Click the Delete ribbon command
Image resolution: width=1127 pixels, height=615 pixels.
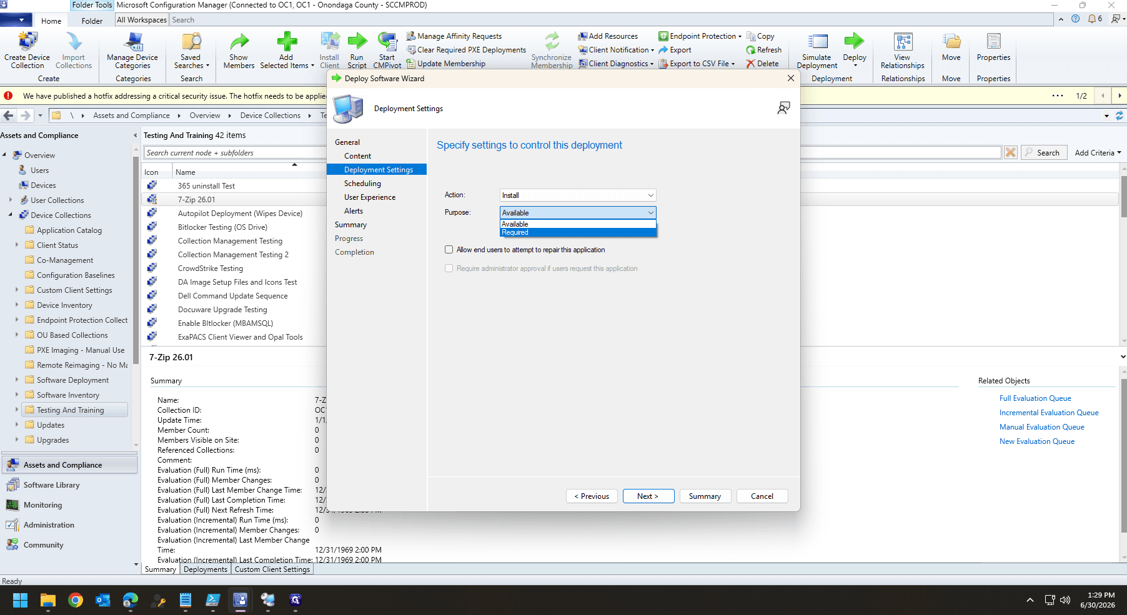[762, 64]
